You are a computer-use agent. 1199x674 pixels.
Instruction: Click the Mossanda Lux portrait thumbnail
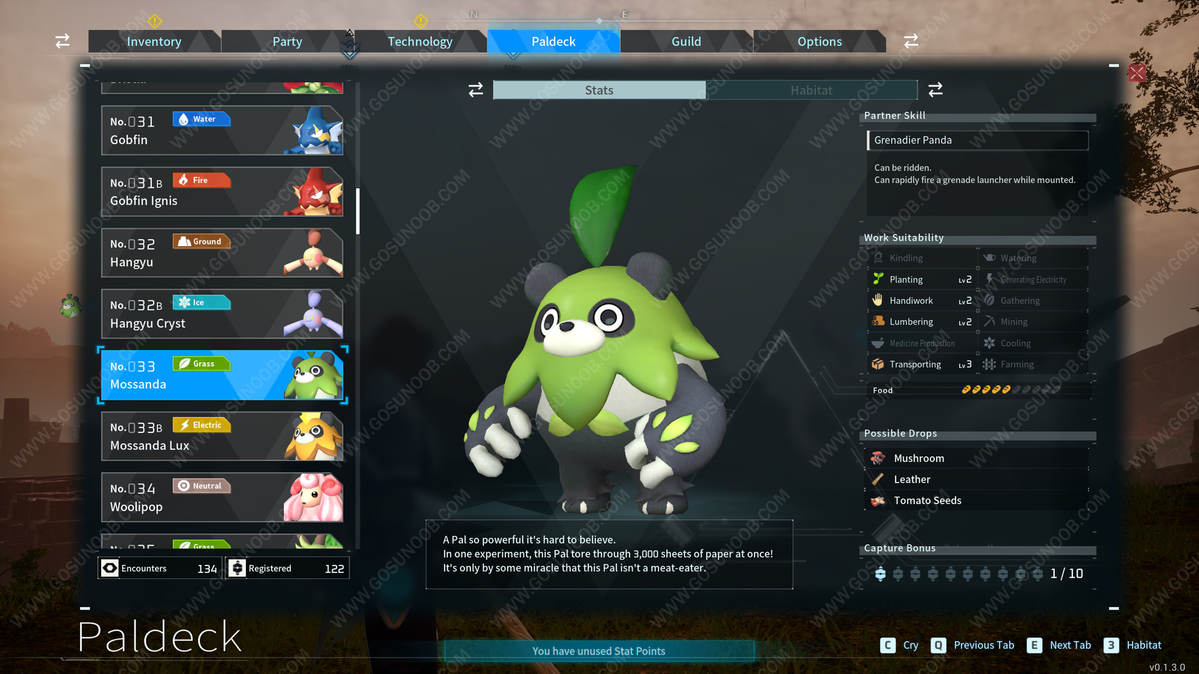(x=314, y=436)
